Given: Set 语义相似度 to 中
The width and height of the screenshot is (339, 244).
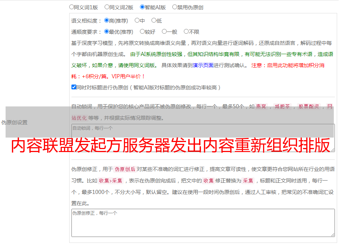Looking at the screenshot, I should tap(137, 20).
